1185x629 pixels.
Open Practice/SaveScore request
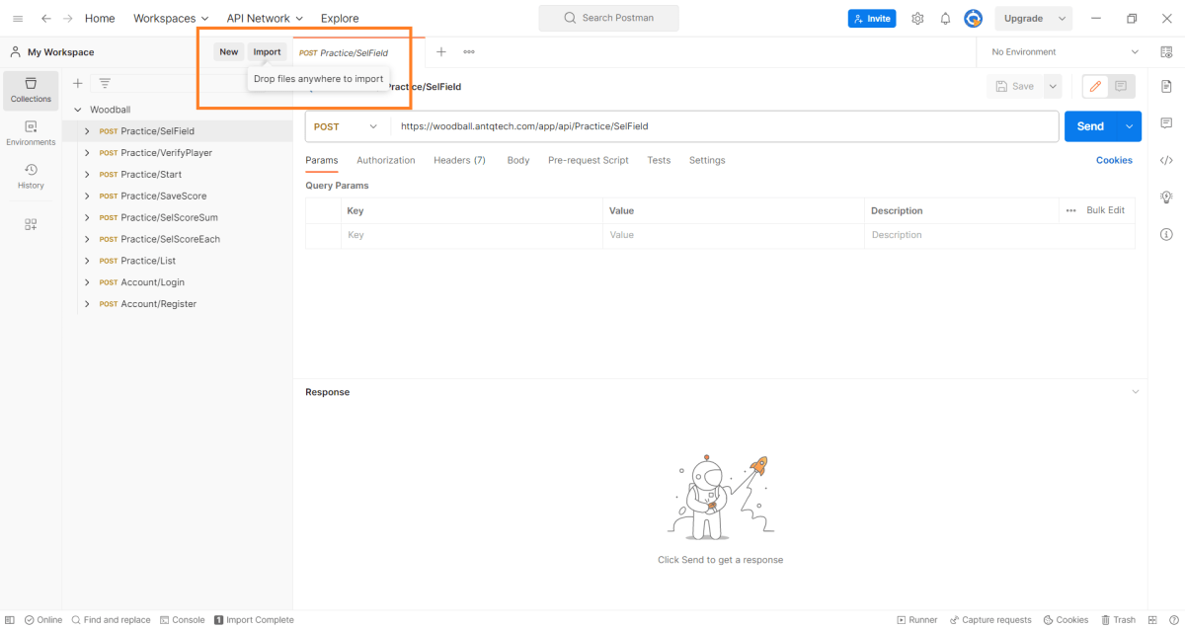pos(163,197)
